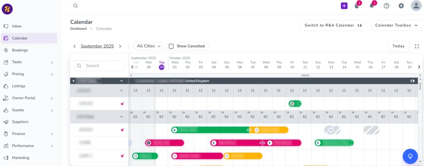The width and height of the screenshot is (424, 166).
Task: Open the notifications bell icon
Action: [x=372, y=6]
